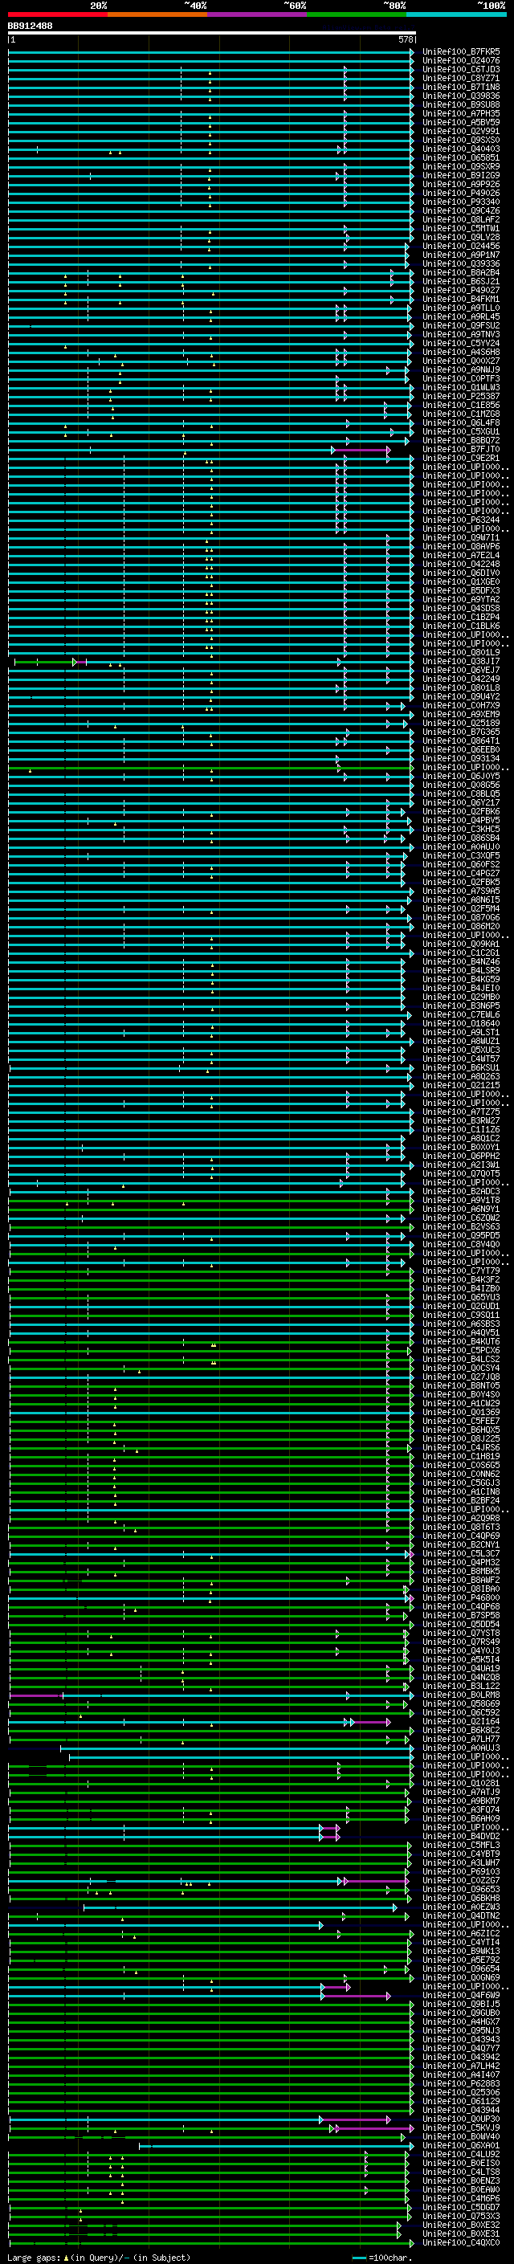
Task: Click hit label UniRef100_Q6L4F8
Action: [461, 422]
